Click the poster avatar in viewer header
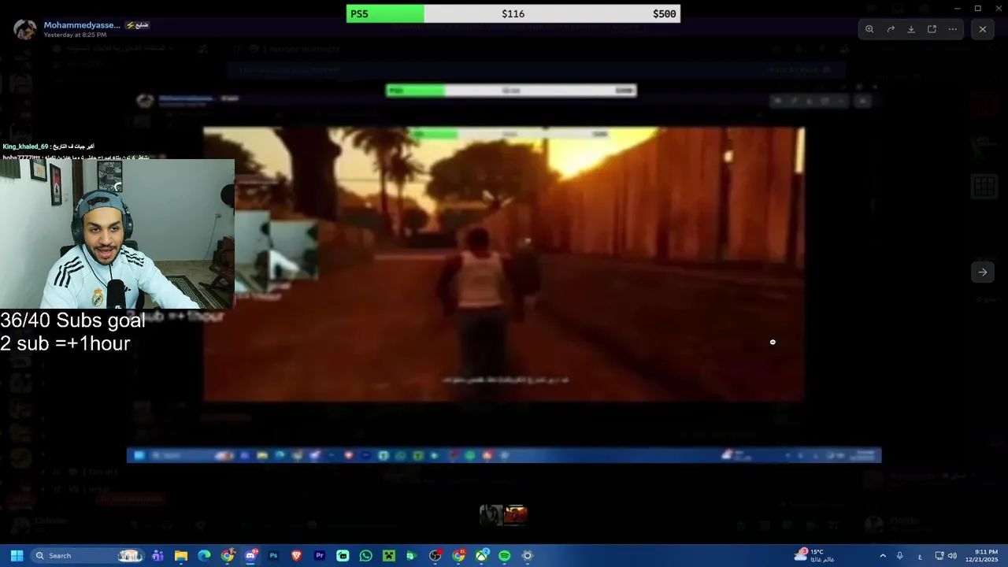 25,29
